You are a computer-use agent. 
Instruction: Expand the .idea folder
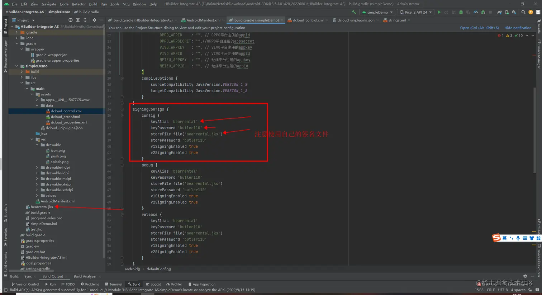(x=17, y=38)
